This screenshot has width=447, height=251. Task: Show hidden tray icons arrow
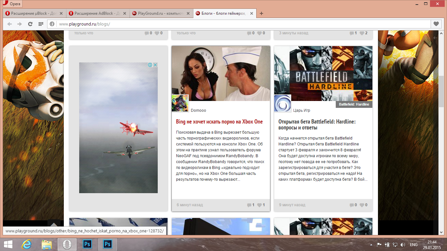[371, 244]
